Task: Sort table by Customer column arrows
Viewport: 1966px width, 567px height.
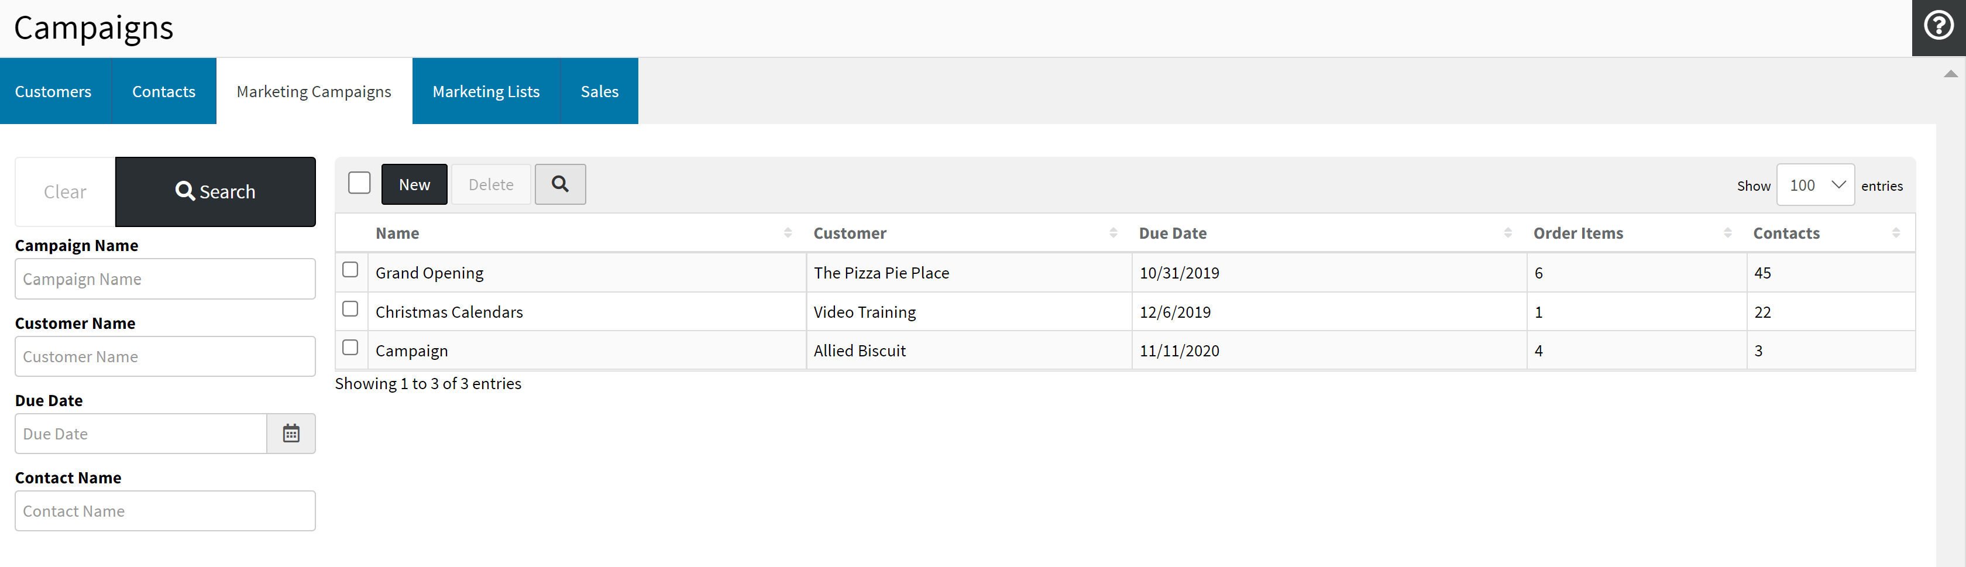Action: (x=1113, y=233)
